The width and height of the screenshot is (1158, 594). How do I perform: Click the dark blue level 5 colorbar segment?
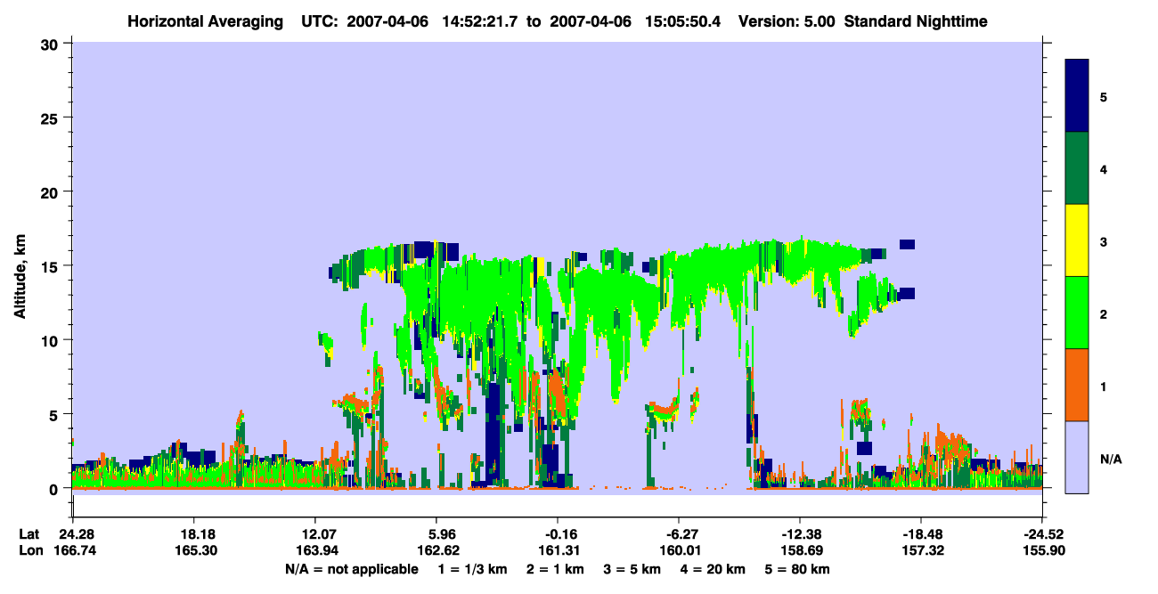1077,96
